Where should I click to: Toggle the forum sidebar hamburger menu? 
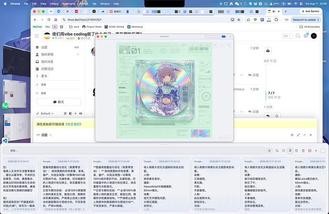37,36
